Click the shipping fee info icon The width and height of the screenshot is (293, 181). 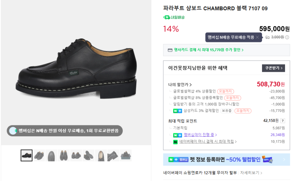(x=287, y=37)
